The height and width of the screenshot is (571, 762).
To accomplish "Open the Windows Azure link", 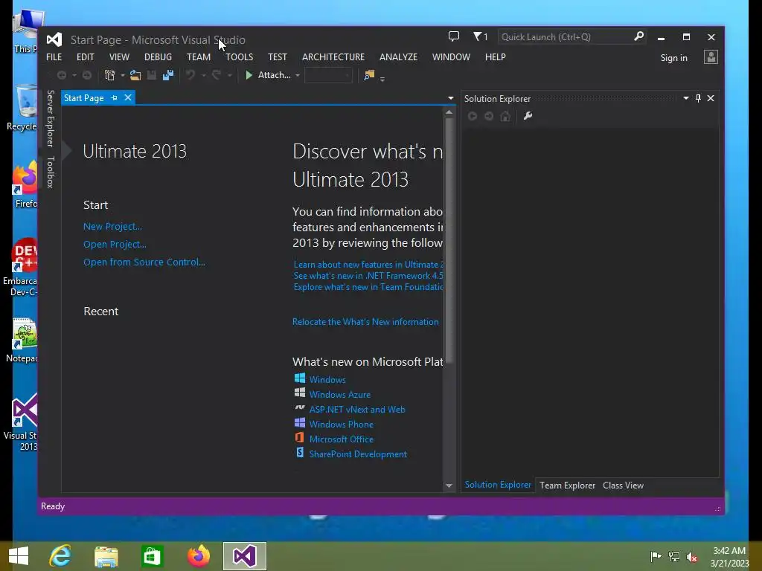I will [339, 394].
